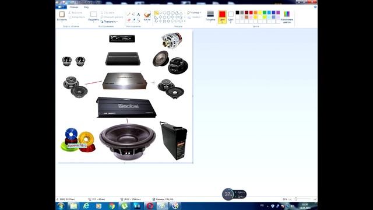This screenshot has height=210, width=373.
Task: Open the Заливка shape fill dropdown
Action: tap(195, 17)
